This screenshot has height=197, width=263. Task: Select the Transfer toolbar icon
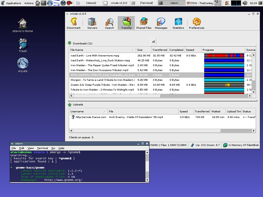click(126, 23)
